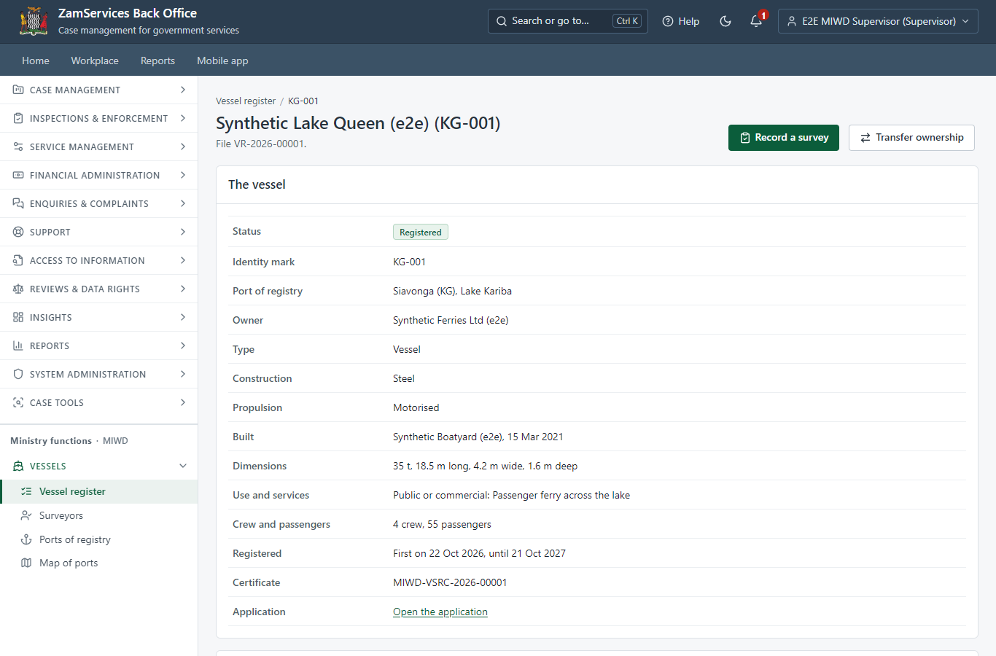996x656 pixels.
Task: Switch to the top Reports tab
Action: click(x=157, y=60)
